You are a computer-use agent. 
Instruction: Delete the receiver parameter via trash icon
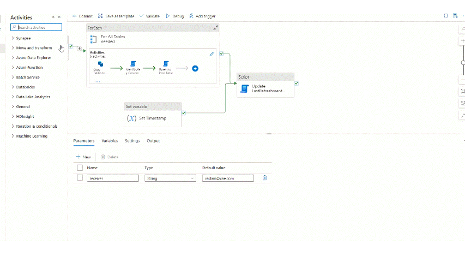(264, 177)
